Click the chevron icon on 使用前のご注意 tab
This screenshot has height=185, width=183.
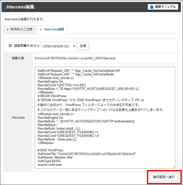pyautogui.click(x=8, y=29)
